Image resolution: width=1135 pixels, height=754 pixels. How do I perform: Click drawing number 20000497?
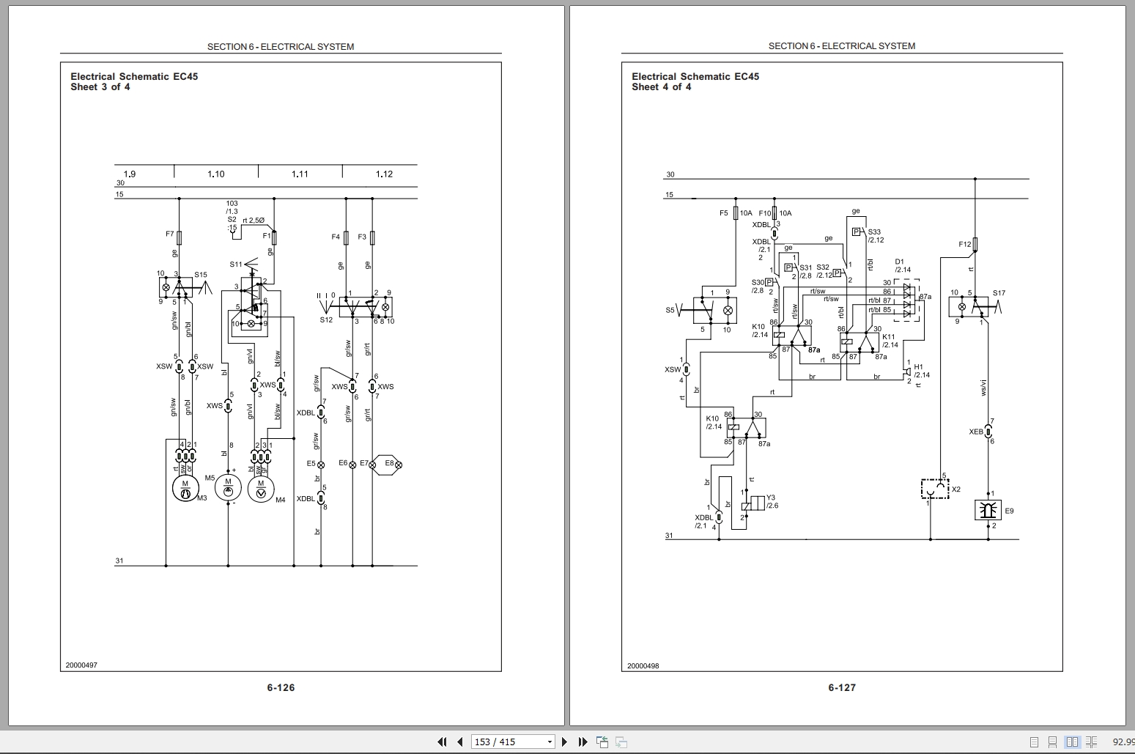(81, 665)
